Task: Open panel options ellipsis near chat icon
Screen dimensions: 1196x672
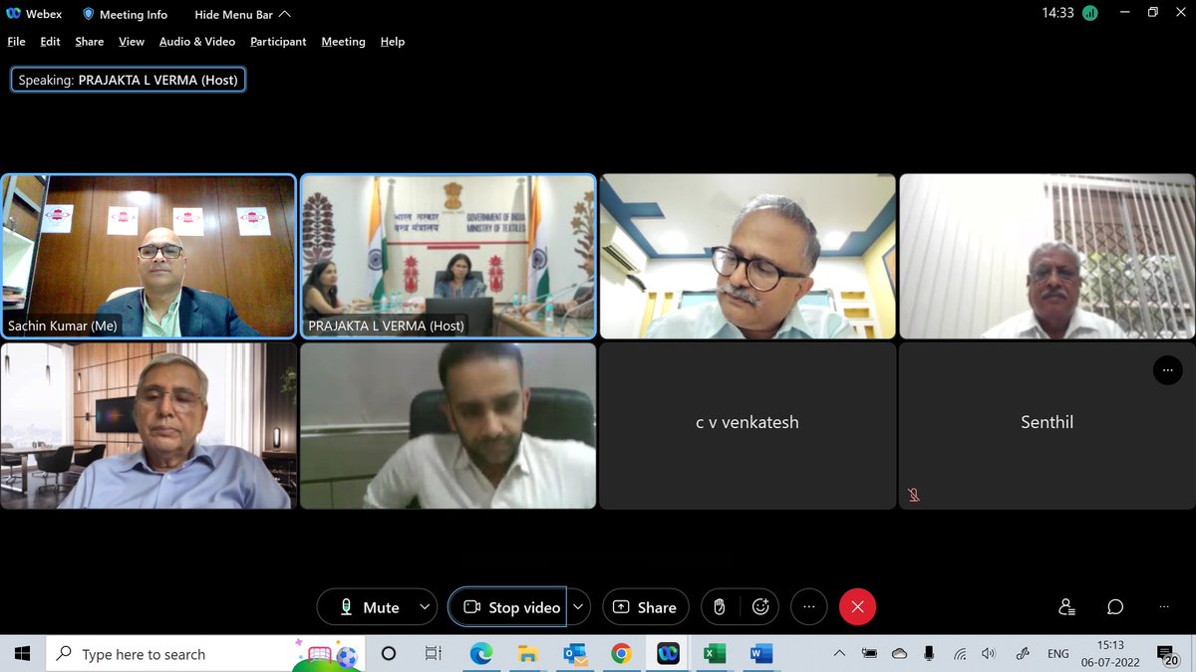Action: coord(1163,606)
